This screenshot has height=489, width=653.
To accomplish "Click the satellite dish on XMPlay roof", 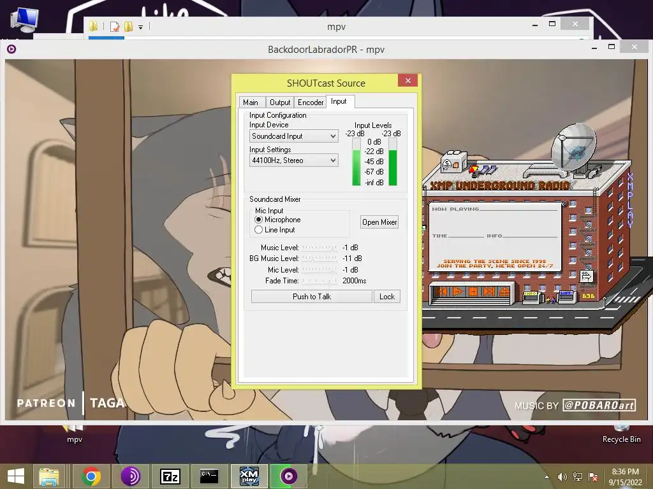I will [x=573, y=147].
